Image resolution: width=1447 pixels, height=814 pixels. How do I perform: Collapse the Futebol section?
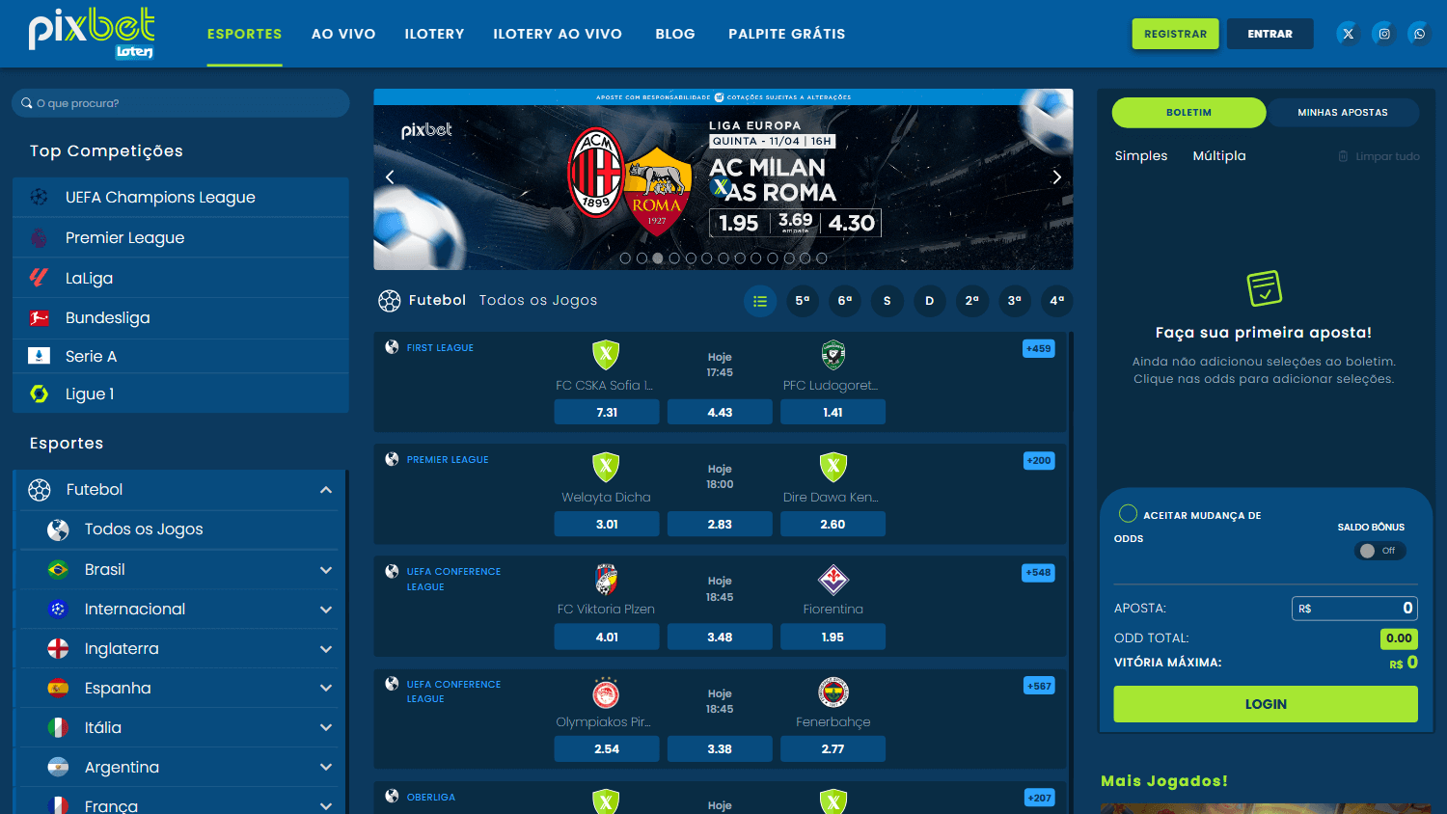[x=326, y=490]
